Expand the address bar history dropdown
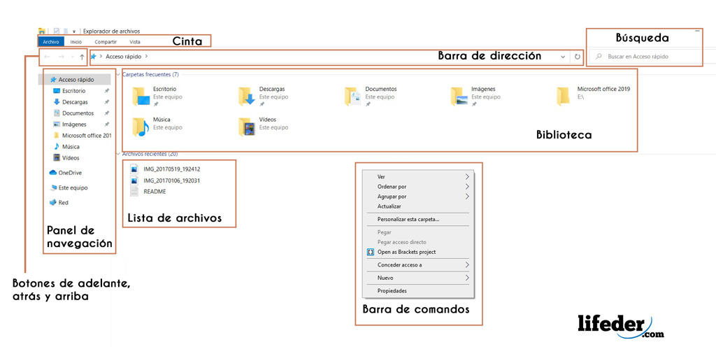 [563, 57]
